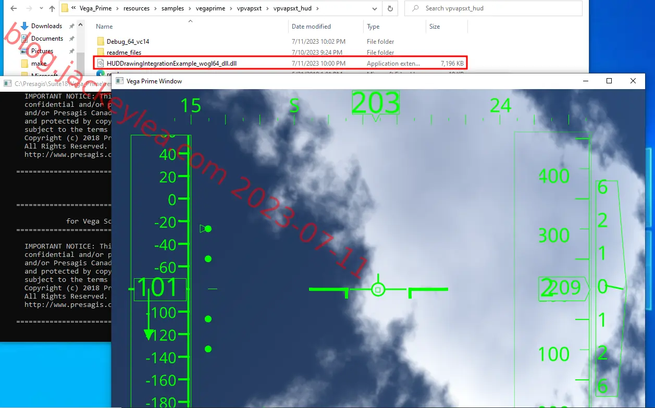The width and height of the screenshot is (655, 408).
Task: Maximize the Vega Prime Window
Action: pyautogui.click(x=609, y=81)
